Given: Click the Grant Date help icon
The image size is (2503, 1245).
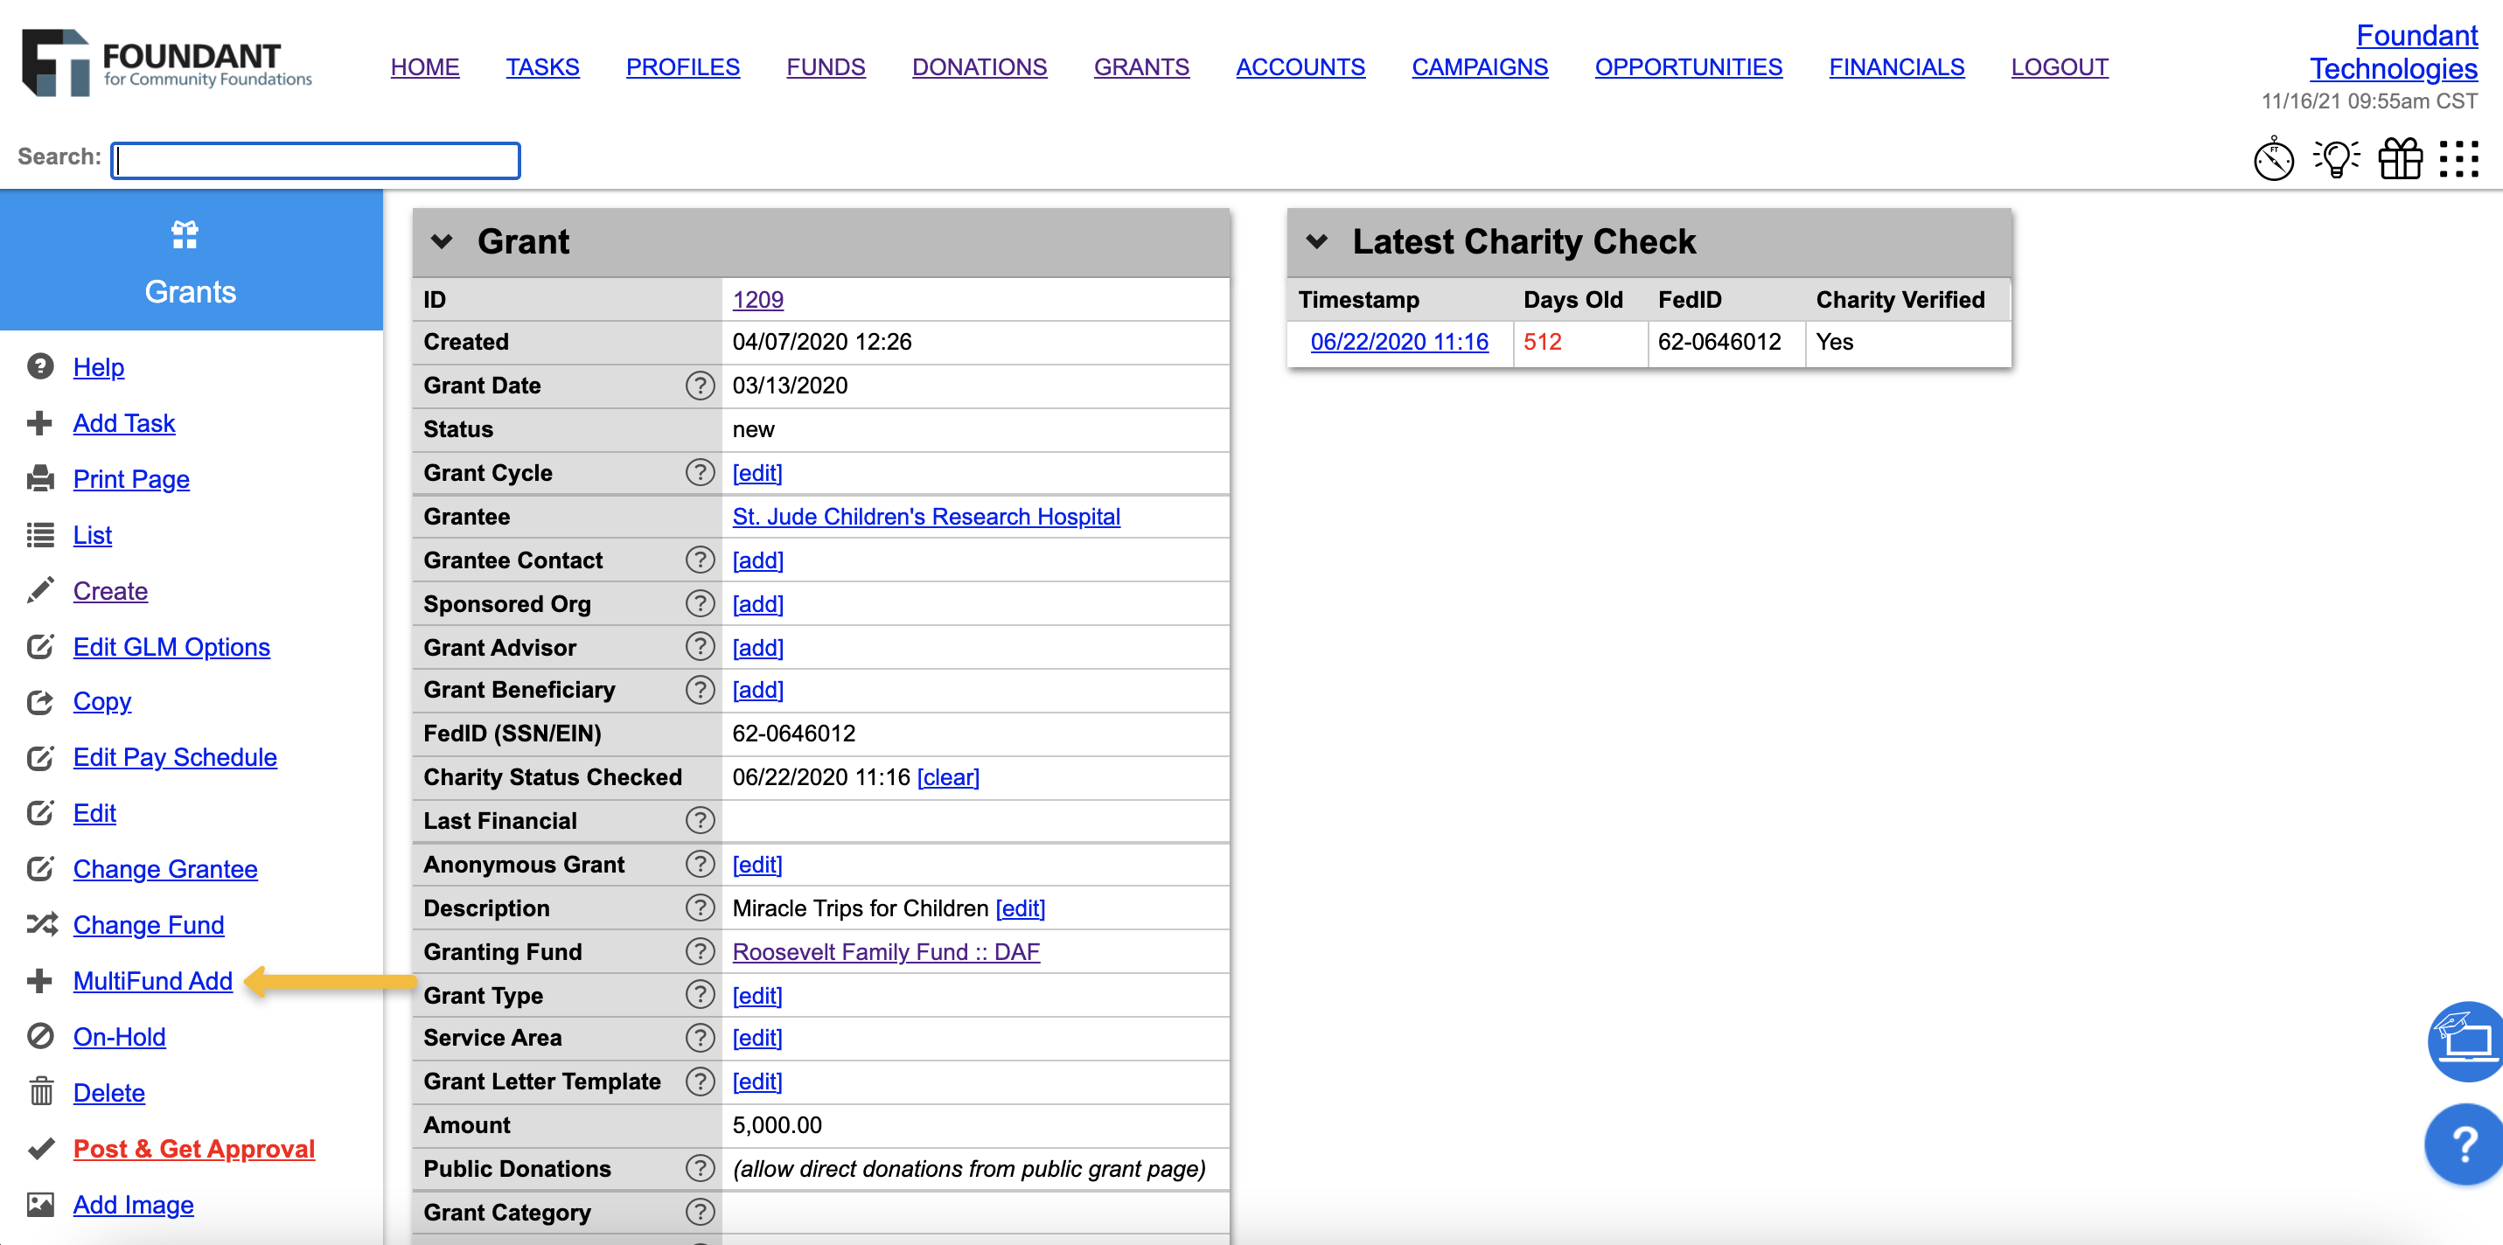Looking at the screenshot, I should (x=700, y=386).
